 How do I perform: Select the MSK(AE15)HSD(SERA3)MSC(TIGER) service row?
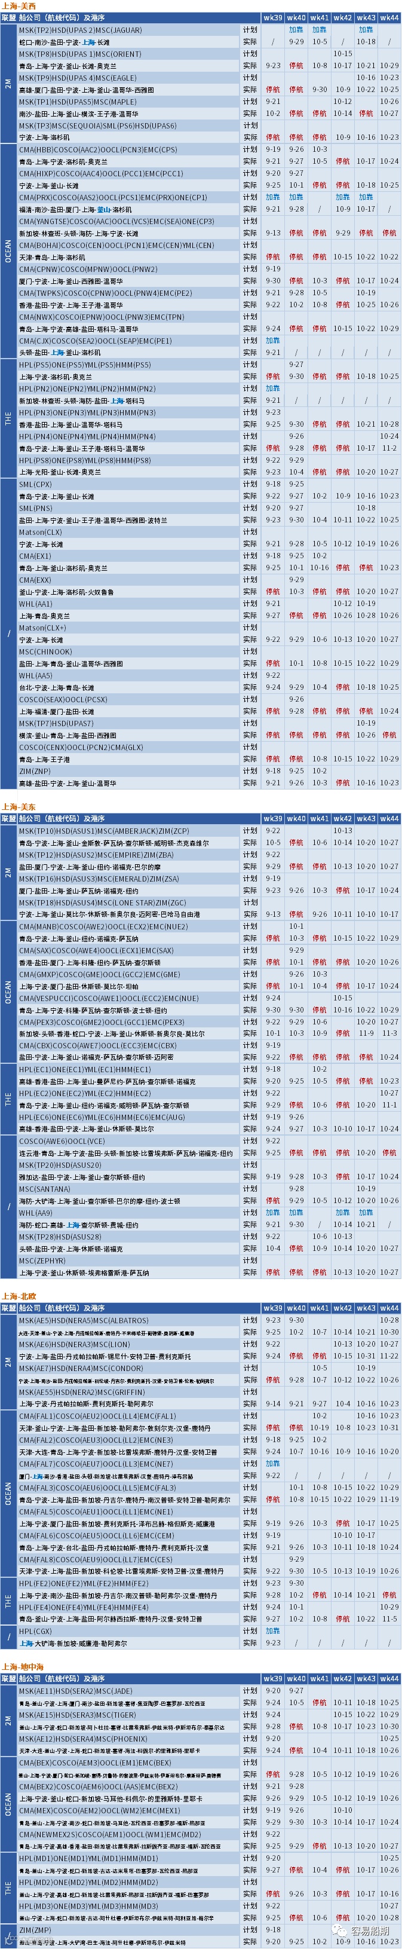[x=128, y=1715]
